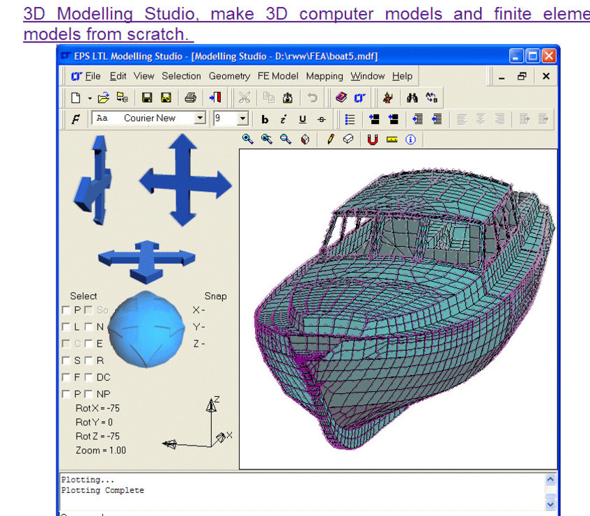Exit via the red door icon

click(215, 98)
